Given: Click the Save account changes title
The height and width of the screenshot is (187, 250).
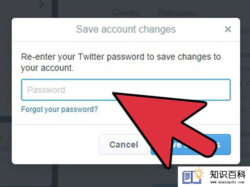Looking at the screenshot, I should tap(126, 29).
